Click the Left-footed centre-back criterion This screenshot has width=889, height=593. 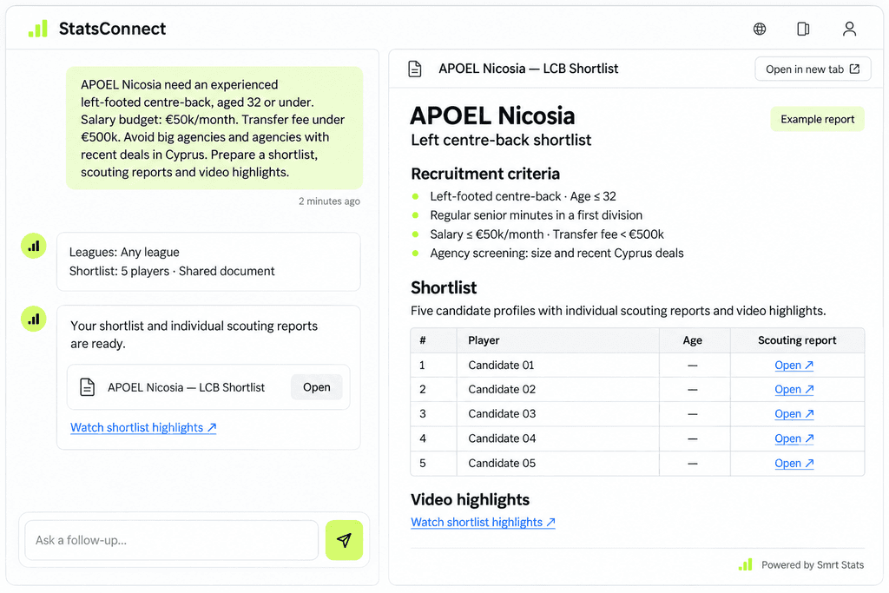[523, 196]
